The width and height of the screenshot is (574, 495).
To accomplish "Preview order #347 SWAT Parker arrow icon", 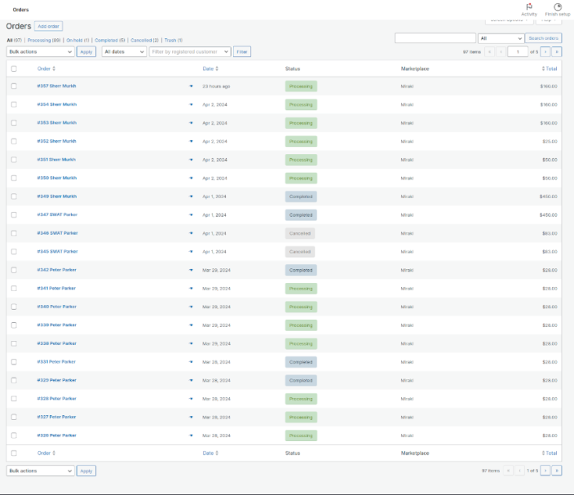I will pyautogui.click(x=192, y=214).
